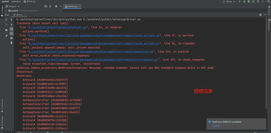Screen dimensions: 271x133
Task: Click the concurrency diagram run icon
Action: coord(258,2)
